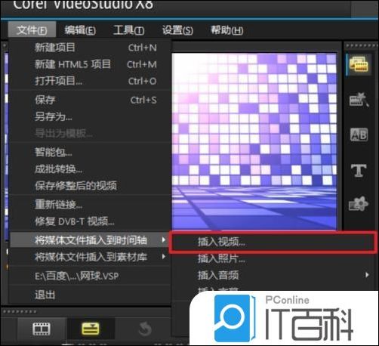Open 智能包... from the menu
379x346 pixels.
click(91, 152)
